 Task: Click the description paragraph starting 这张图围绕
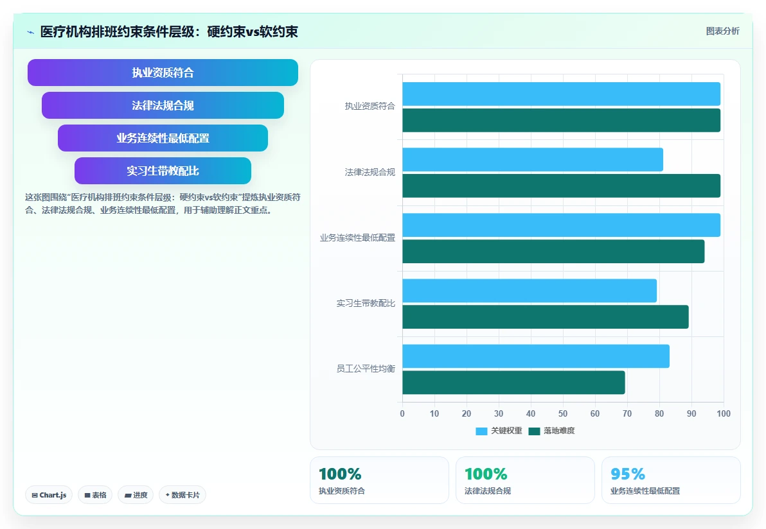(x=163, y=204)
